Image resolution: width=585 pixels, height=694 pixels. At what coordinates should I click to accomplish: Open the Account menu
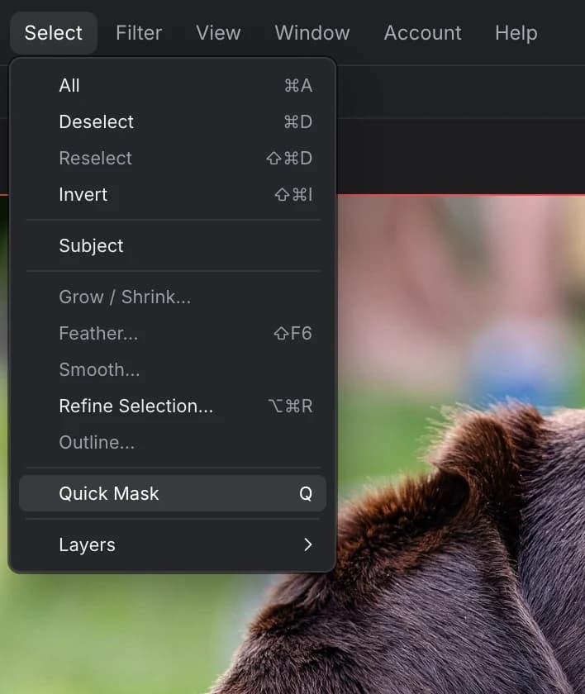[x=422, y=33]
